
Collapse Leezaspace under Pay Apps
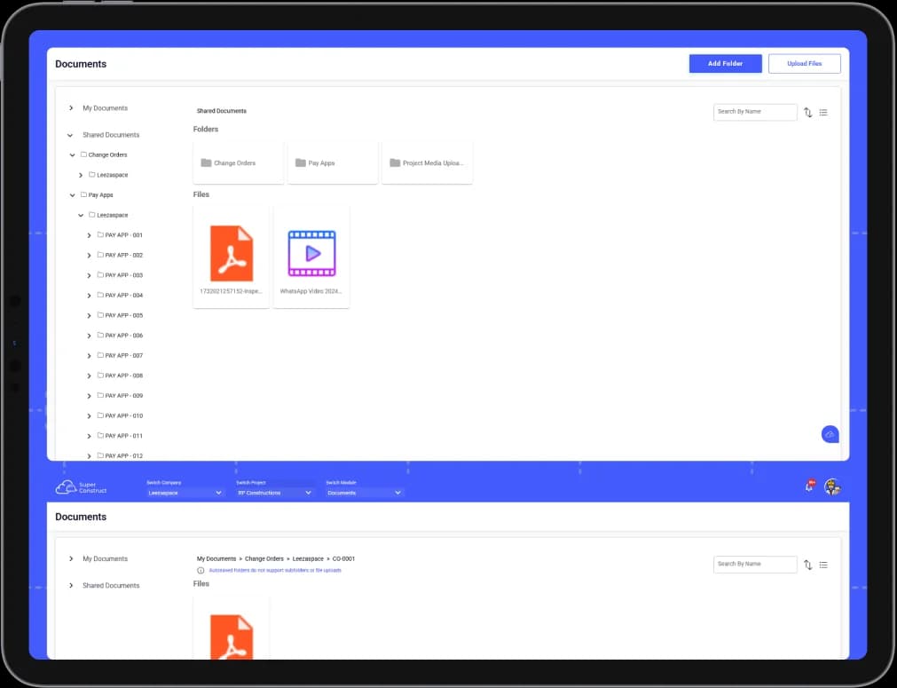(x=81, y=215)
